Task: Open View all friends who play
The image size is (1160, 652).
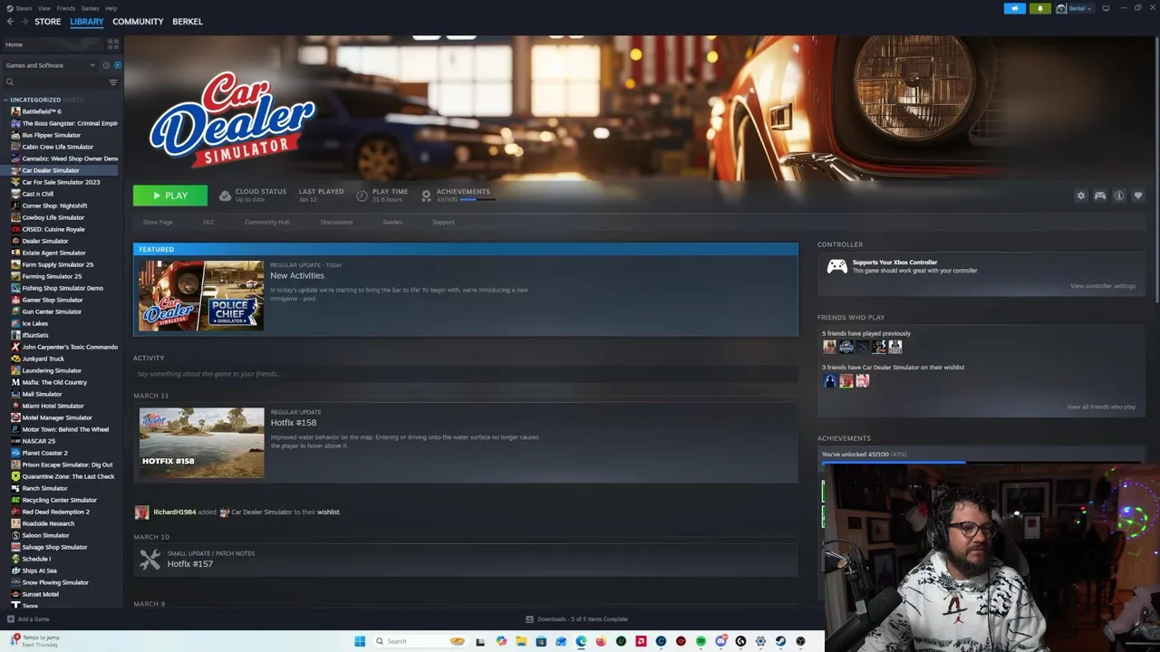Action: pos(1101,407)
